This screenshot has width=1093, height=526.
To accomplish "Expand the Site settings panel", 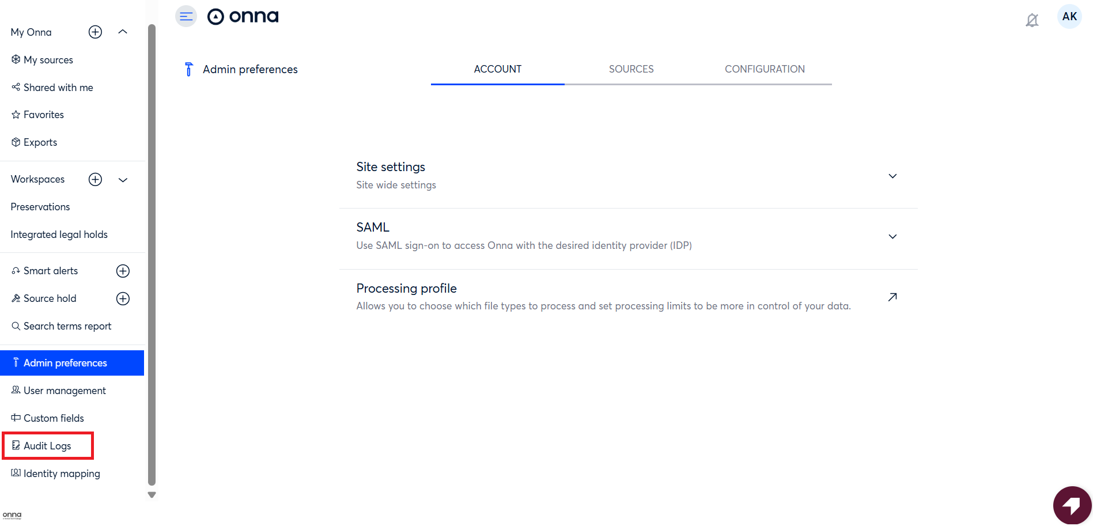I will [x=892, y=176].
